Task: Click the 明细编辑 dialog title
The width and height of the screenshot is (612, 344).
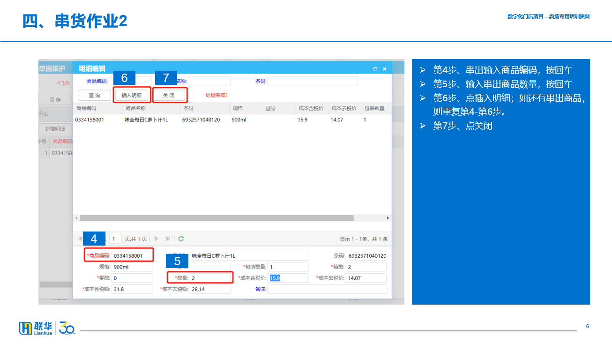Action: click(x=92, y=69)
